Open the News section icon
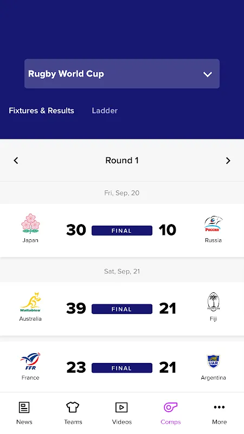 (x=24, y=407)
